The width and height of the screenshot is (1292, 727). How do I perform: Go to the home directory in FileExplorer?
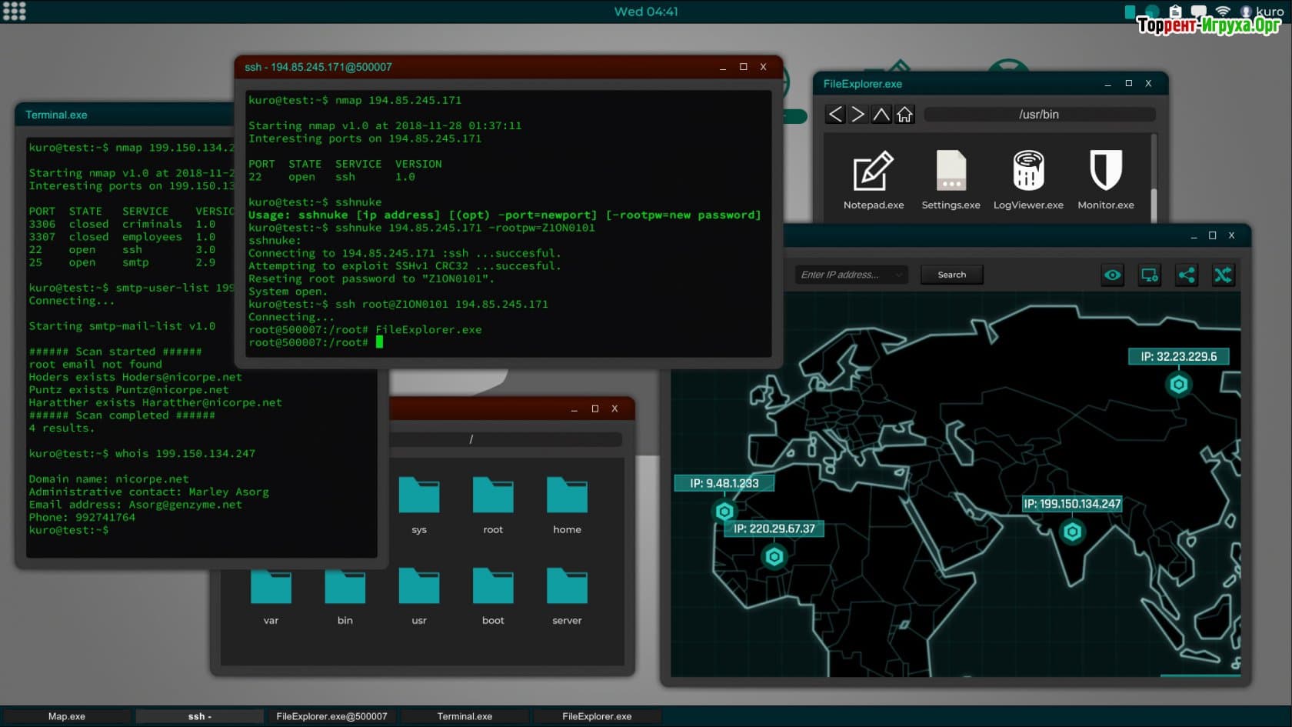(x=904, y=115)
